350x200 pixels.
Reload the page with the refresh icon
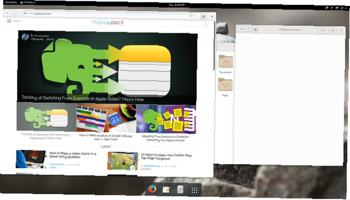191,16
